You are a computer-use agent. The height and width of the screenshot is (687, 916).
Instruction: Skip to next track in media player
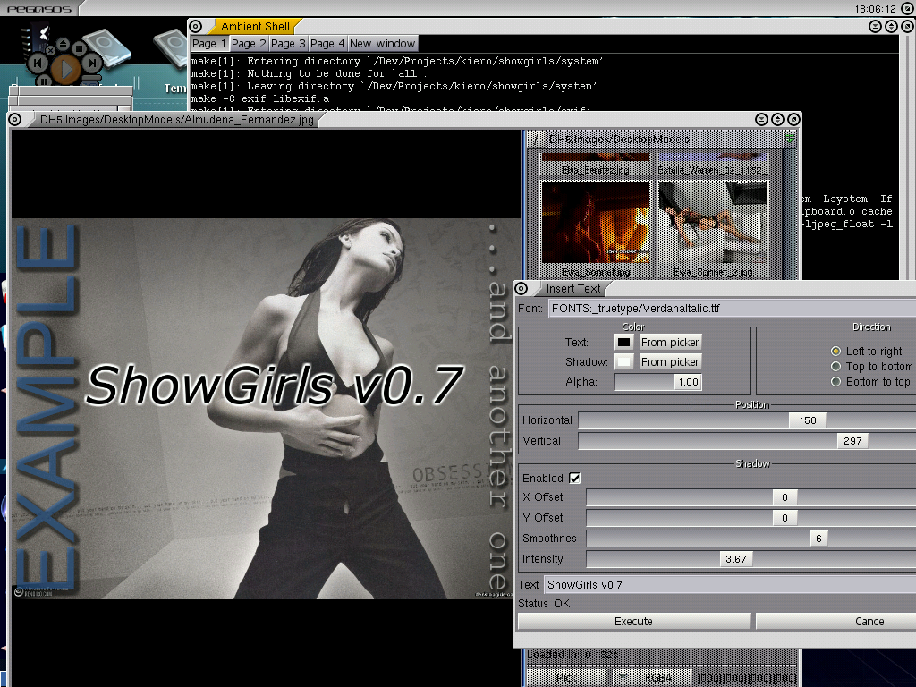pos(92,64)
